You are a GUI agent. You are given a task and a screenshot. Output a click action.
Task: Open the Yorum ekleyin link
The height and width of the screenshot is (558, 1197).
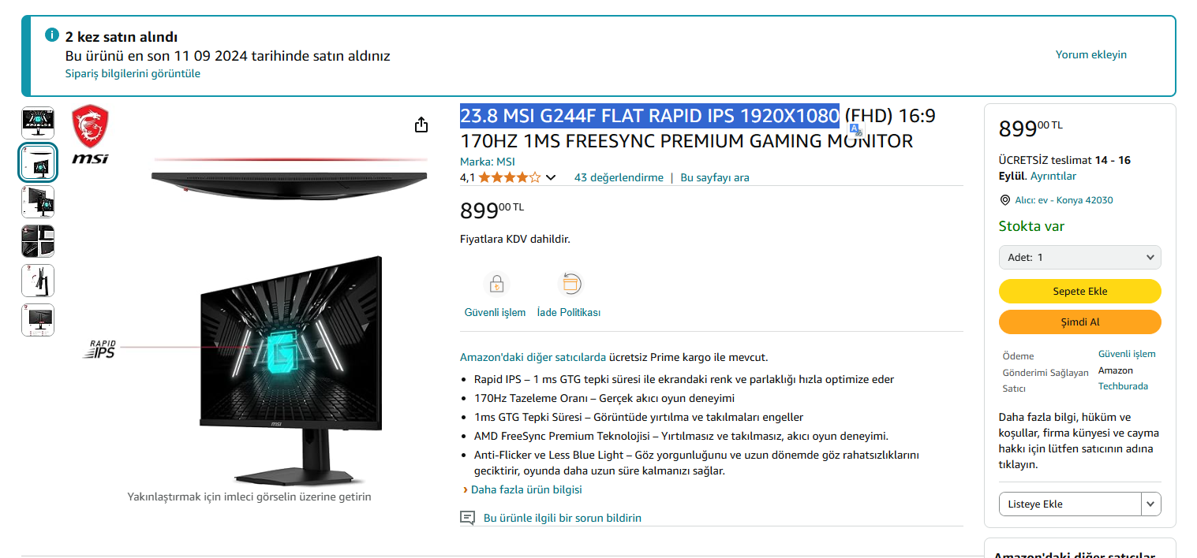click(1091, 54)
